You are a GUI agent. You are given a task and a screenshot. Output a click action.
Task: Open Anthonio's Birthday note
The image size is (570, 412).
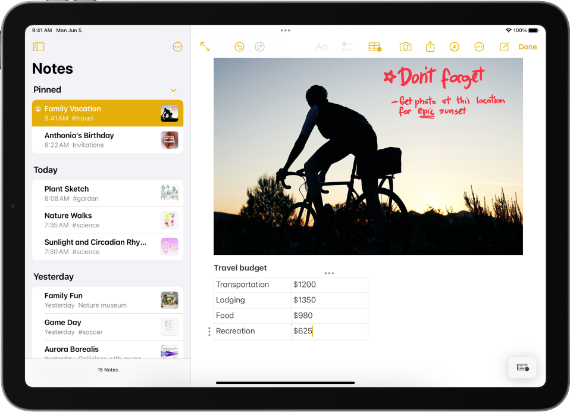tap(108, 140)
